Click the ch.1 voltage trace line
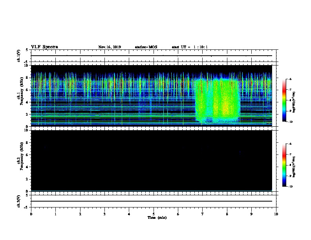The height and width of the screenshot is (240, 311). [x=152, y=56]
